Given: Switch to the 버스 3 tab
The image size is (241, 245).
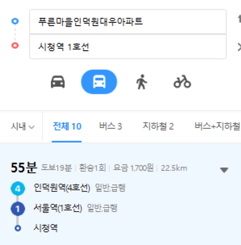Looking at the screenshot, I should 111,126.
